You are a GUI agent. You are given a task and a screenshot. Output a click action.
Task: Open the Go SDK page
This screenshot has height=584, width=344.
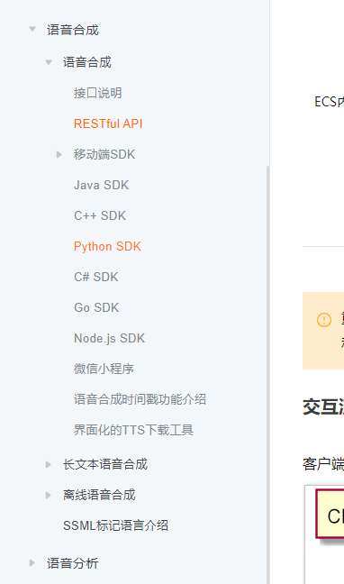pos(96,307)
